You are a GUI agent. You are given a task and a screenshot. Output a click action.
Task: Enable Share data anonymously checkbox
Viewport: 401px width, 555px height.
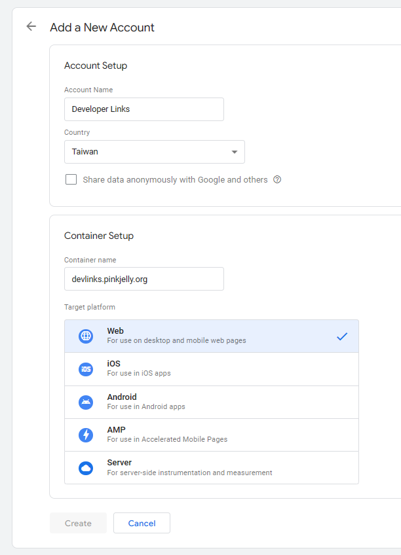tap(71, 180)
